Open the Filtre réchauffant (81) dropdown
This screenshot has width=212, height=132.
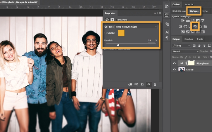[136, 27]
